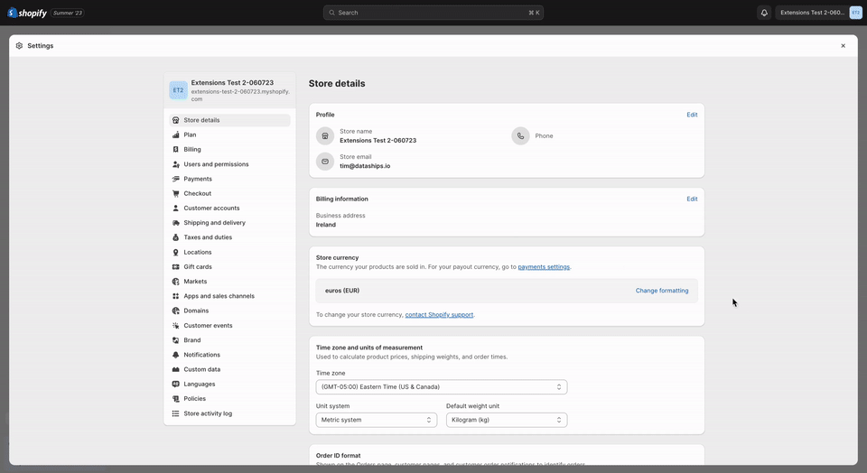Screen dimensions: 867x473
Task: Follow the contact Shopify support link
Action: pyautogui.click(x=439, y=315)
